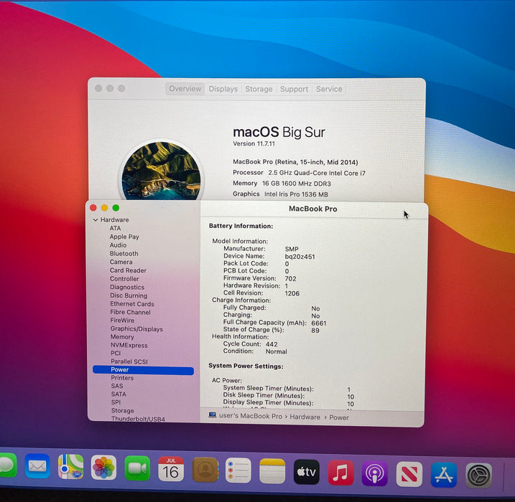Select PCI in the sidebar

(x=116, y=353)
